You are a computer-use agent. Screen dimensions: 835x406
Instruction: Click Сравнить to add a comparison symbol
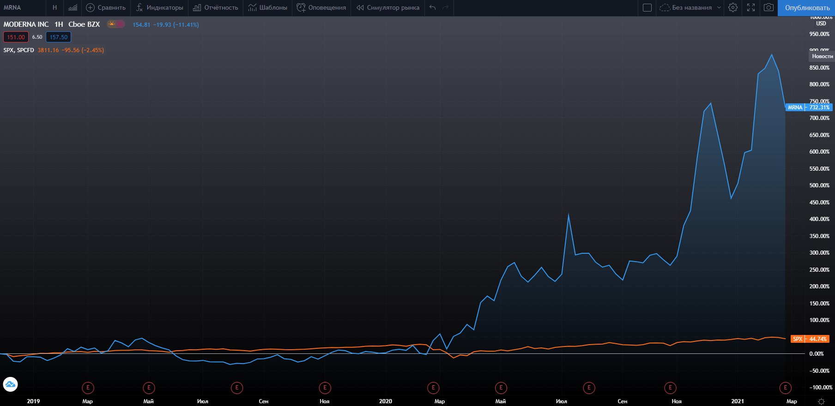tap(106, 8)
